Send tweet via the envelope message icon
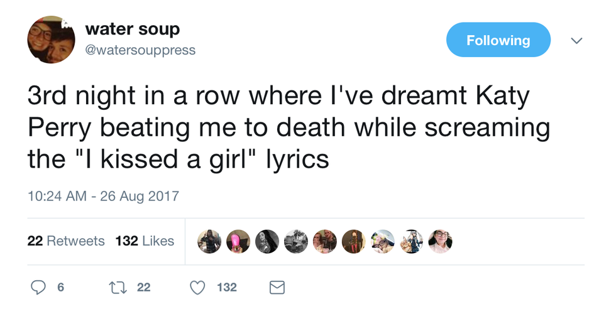The height and width of the screenshot is (321, 616). tap(277, 288)
